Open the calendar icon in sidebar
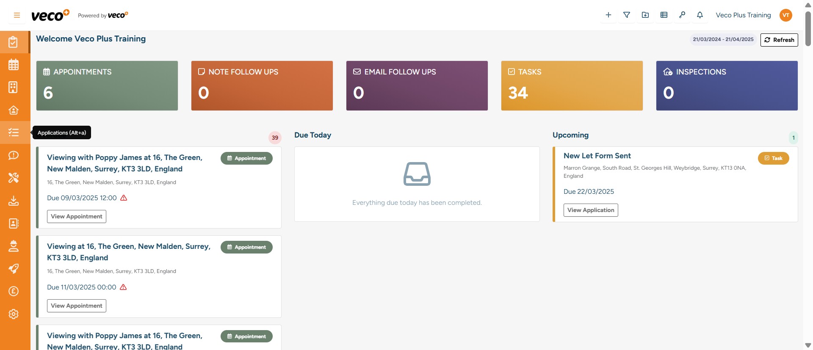This screenshot has width=813, height=350. coord(14,65)
